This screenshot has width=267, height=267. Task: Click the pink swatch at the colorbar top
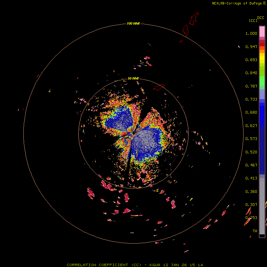pyautogui.click(x=262, y=31)
